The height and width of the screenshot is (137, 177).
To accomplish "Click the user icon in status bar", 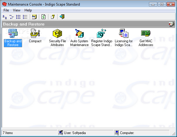I will pos(60,133).
